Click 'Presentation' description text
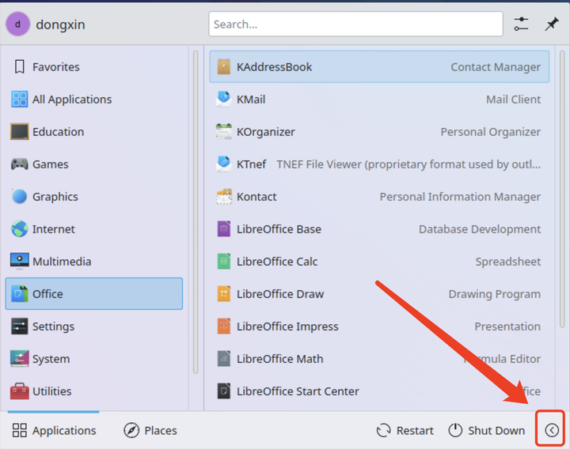 507,326
